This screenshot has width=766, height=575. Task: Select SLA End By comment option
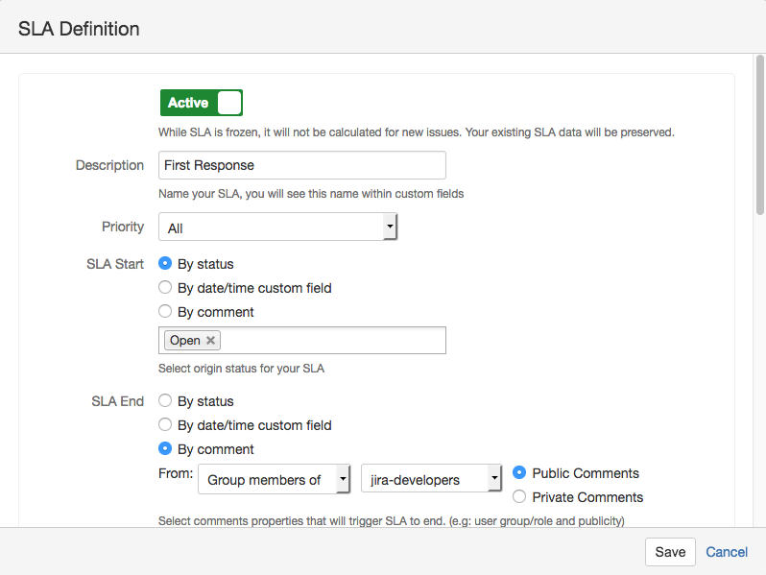point(165,449)
